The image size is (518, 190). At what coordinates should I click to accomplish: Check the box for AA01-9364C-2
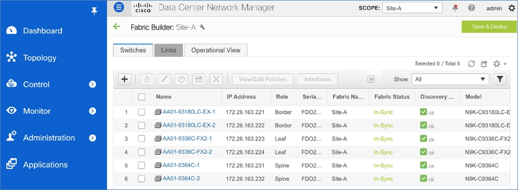[142, 179]
